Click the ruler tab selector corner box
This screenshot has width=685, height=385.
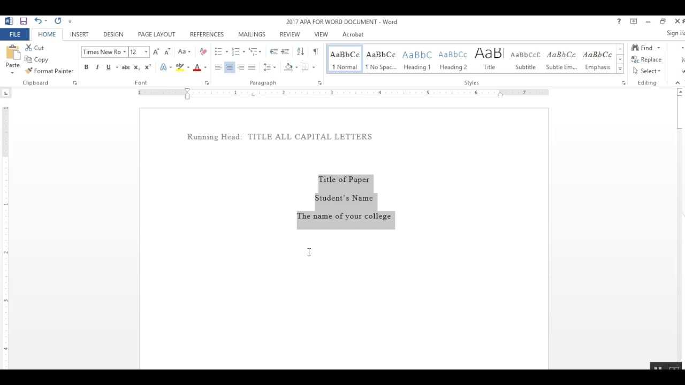(6, 93)
